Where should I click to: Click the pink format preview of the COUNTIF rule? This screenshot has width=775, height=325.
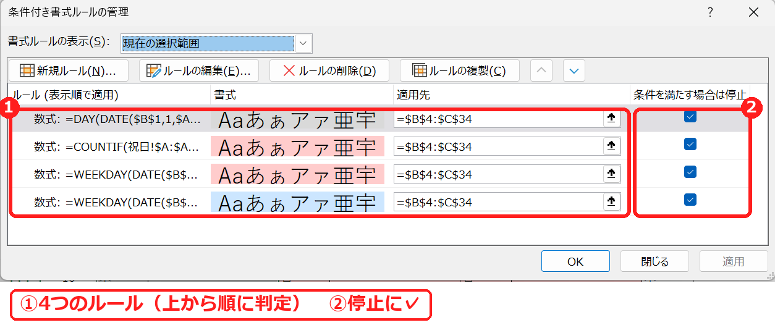[x=297, y=146]
